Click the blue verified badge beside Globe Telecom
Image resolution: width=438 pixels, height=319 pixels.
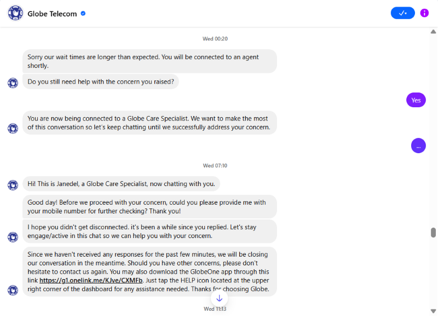click(x=83, y=13)
